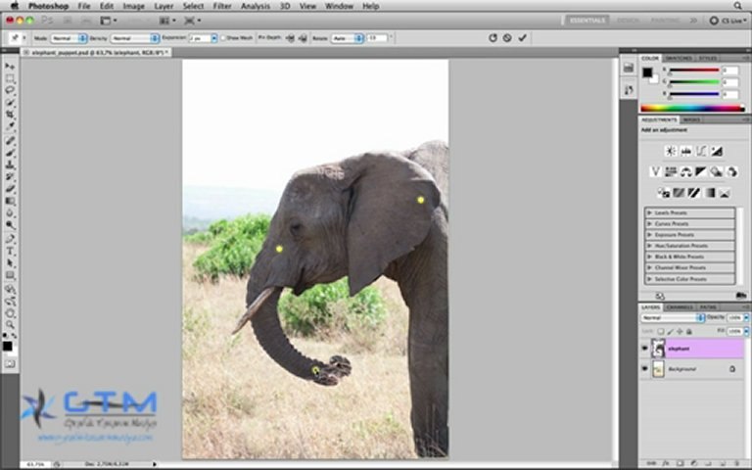
Task: Click the Levels adjustment icon
Action: pos(685,151)
